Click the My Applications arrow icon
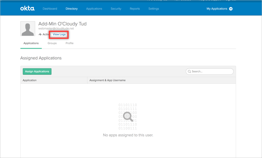Image resolution: width=262 pixels, height=158 pixels. click(231, 9)
